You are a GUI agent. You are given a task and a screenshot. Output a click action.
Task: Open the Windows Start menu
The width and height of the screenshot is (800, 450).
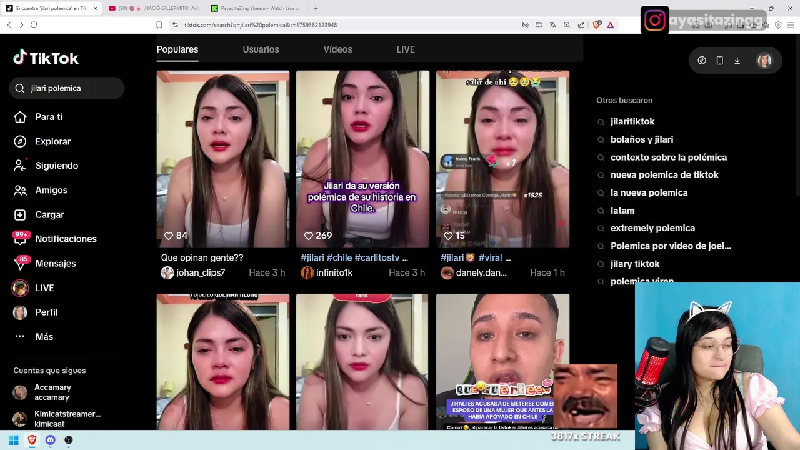click(13, 440)
